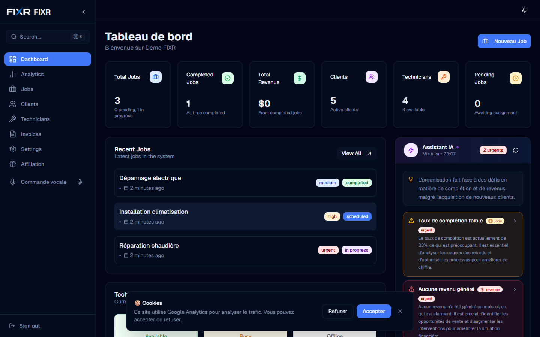
Task: Click the 2 urgents badge
Action: tap(493, 150)
